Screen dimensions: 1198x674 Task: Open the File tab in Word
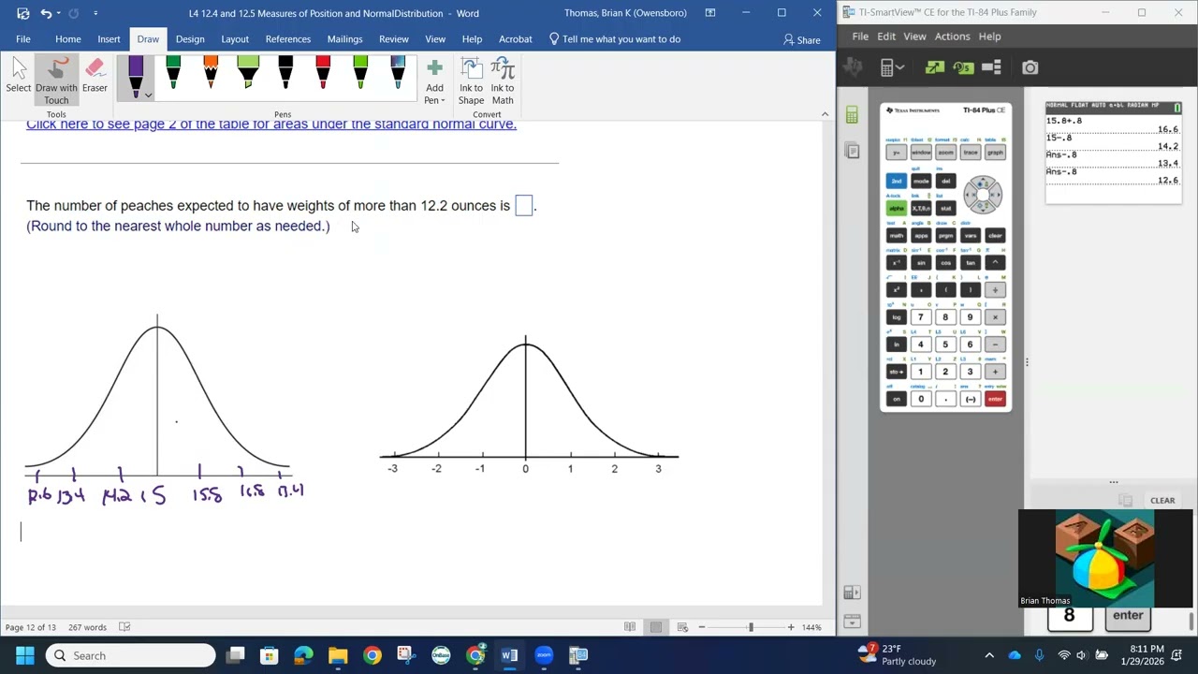pyautogui.click(x=23, y=39)
